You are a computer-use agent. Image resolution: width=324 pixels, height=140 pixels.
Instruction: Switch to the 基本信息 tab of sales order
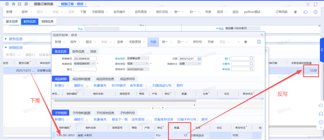pos(12,22)
